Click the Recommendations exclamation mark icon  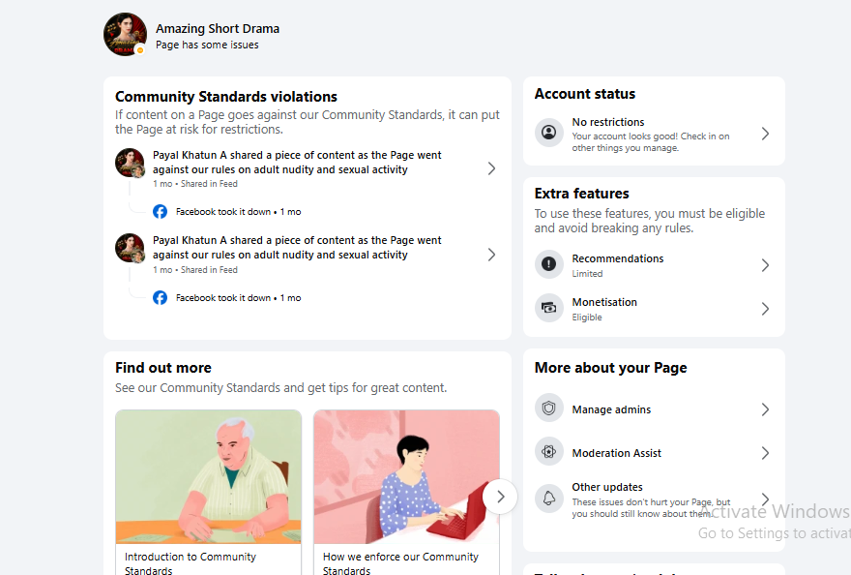[548, 264]
